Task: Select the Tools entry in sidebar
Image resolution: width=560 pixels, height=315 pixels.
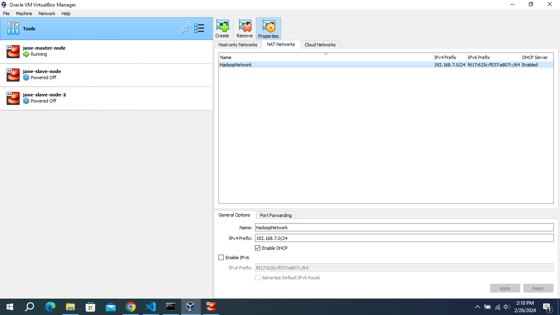Action: (x=106, y=29)
